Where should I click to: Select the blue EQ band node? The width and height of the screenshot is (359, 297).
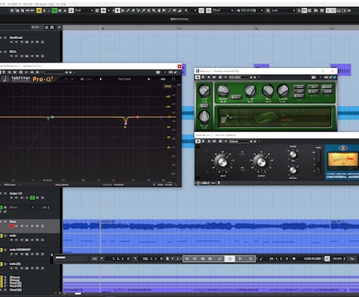[x=52, y=117]
